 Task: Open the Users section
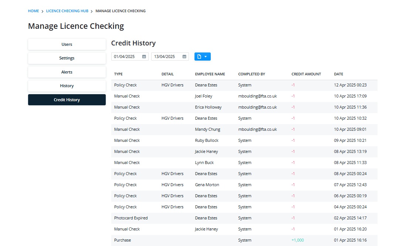pyautogui.click(x=67, y=44)
